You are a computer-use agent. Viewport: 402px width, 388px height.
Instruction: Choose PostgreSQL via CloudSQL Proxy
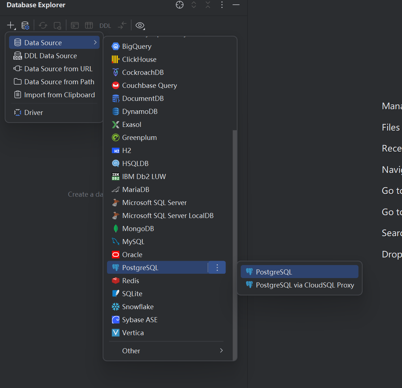tap(299, 285)
